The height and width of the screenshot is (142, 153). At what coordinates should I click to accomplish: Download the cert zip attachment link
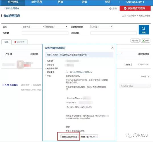click(x=79, y=72)
